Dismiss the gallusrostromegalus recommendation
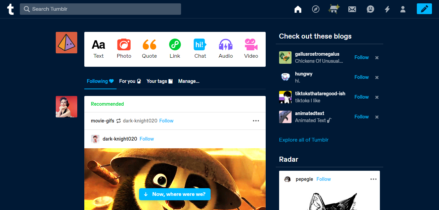439x210 pixels. 377,58
